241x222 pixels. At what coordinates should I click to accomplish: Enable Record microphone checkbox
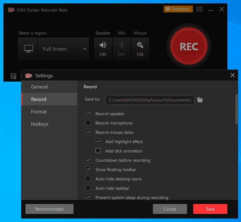[88, 123]
